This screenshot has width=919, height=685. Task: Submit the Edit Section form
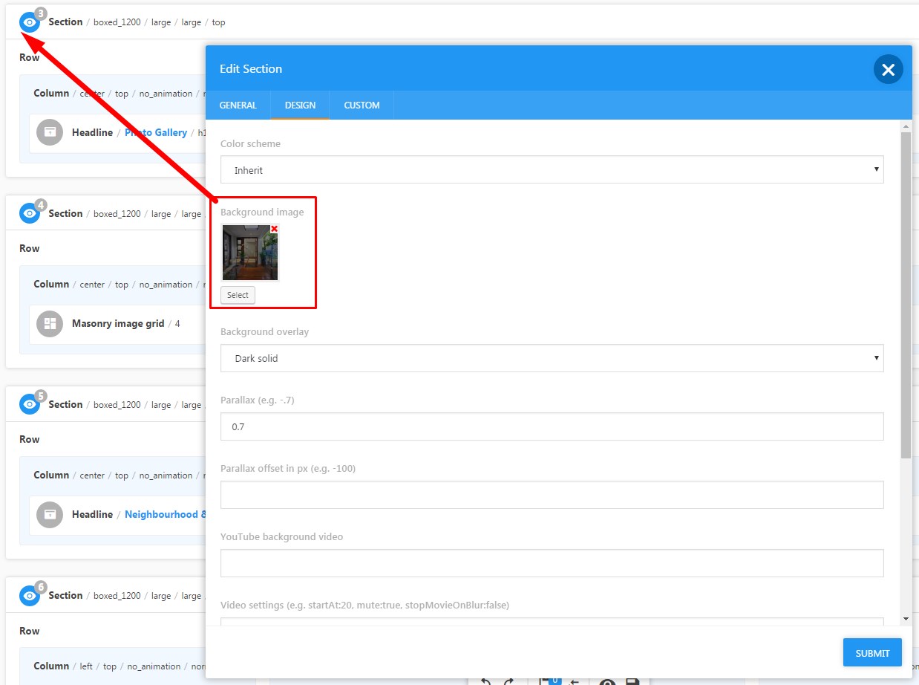[871, 653]
